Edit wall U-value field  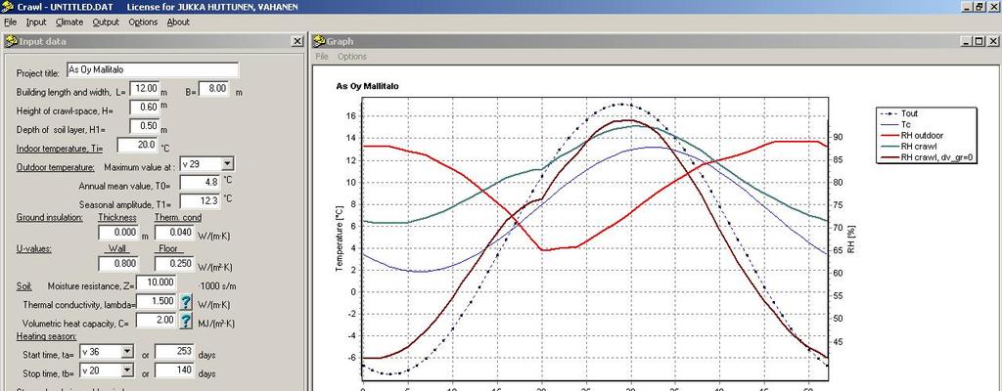tap(118, 264)
